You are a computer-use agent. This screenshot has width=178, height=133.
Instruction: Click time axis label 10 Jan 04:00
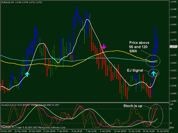tap(120, 131)
